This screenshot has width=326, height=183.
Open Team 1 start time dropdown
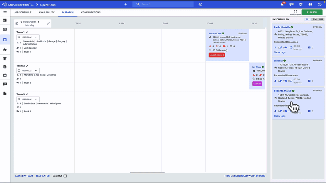[28, 37]
